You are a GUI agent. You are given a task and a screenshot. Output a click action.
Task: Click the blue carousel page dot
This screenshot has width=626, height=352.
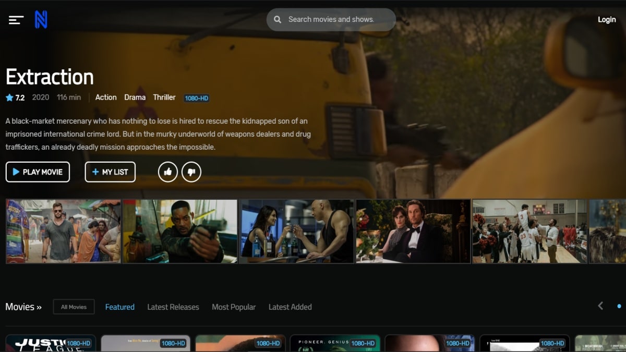(x=619, y=307)
